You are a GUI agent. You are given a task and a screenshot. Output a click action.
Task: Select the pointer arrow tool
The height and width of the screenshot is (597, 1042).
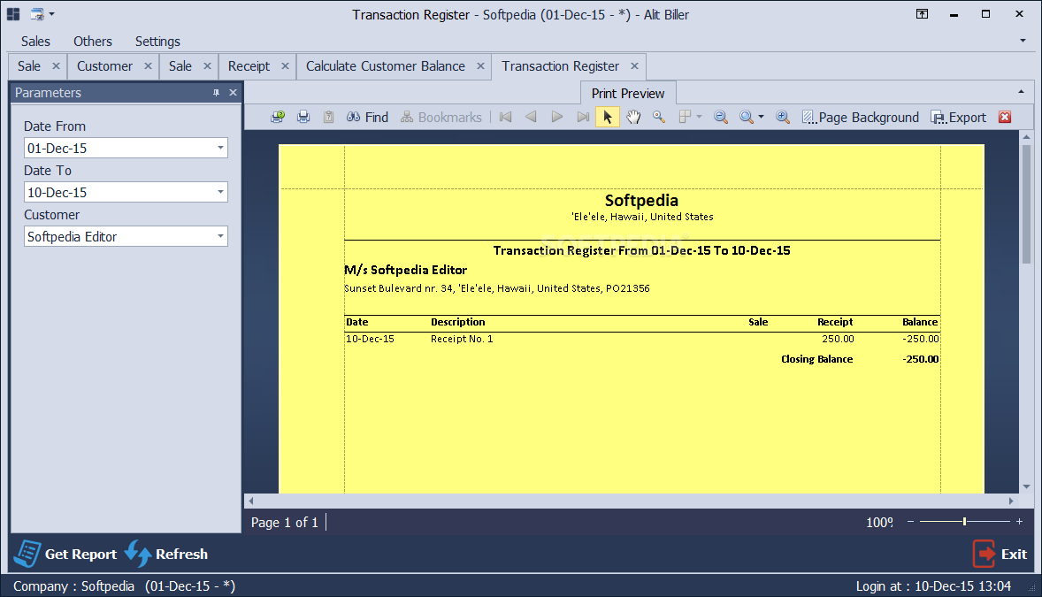(x=608, y=117)
